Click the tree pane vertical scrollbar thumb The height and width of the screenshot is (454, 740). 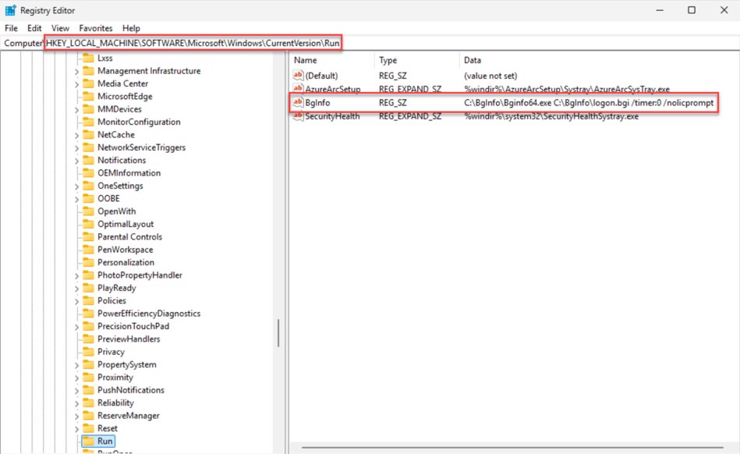coord(278,333)
